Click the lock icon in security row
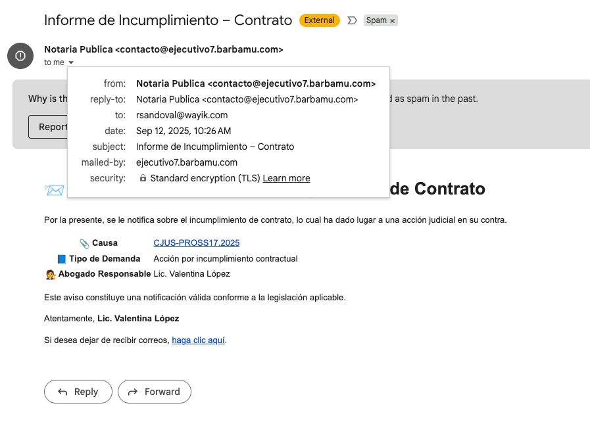 (x=143, y=178)
